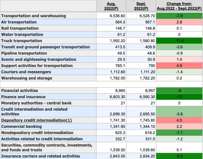
Task: Select the pink 2.8 change cell
Action: [x=179, y=22]
